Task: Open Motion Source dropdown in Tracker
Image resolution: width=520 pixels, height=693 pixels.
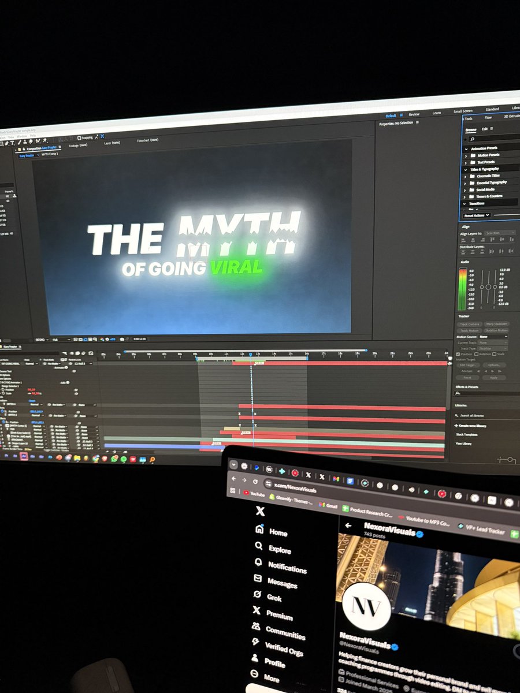Action: point(493,337)
